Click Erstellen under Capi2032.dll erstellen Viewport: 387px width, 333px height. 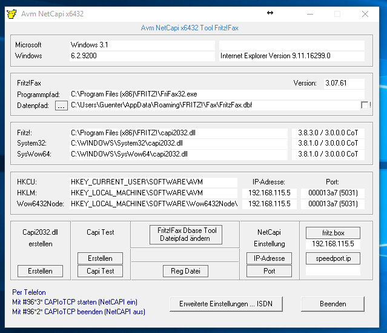(40, 271)
